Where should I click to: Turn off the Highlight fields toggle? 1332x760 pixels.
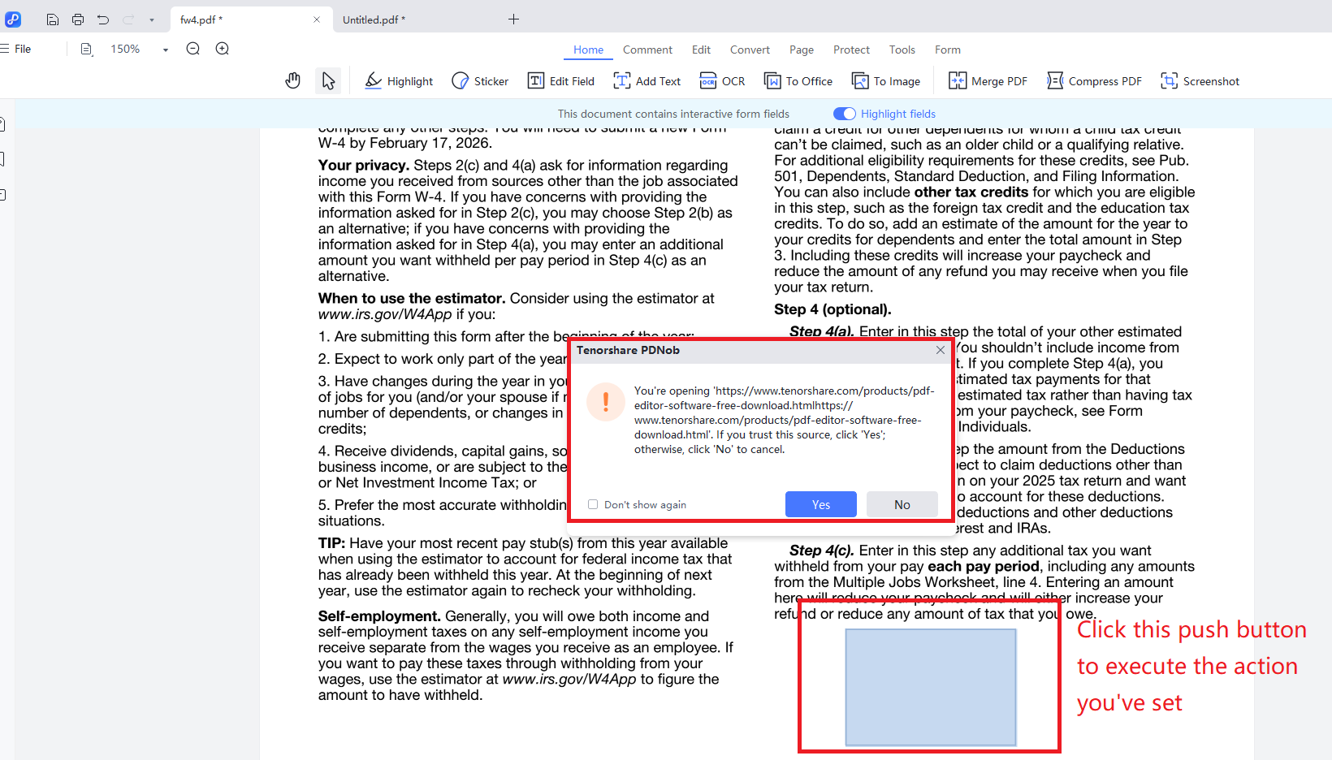click(x=845, y=114)
